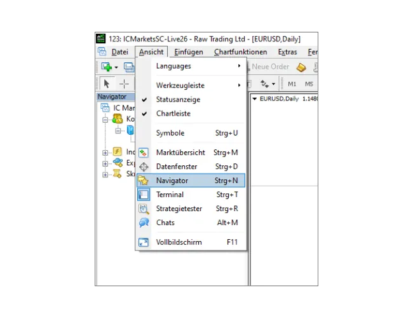
Task: Click the Navigator folder-star icon
Action: tap(144, 181)
